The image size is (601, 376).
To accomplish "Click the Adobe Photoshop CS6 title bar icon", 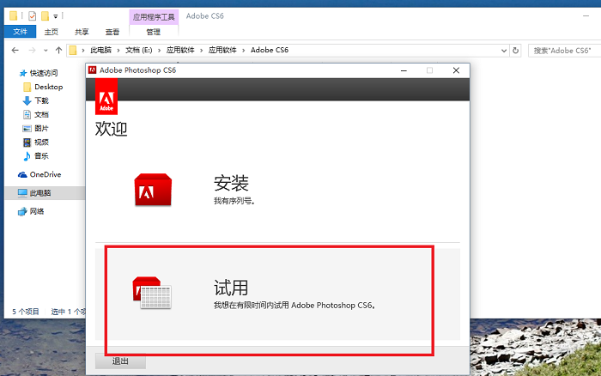I will [x=92, y=70].
